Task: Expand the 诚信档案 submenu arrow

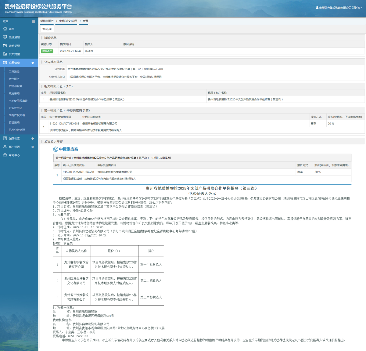Action: point(33,139)
